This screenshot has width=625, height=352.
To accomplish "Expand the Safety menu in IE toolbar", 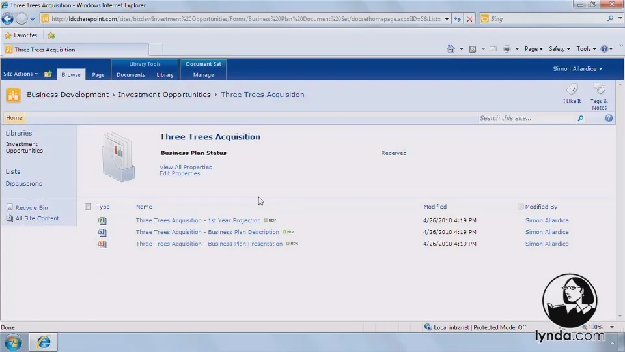I will coord(559,49).
